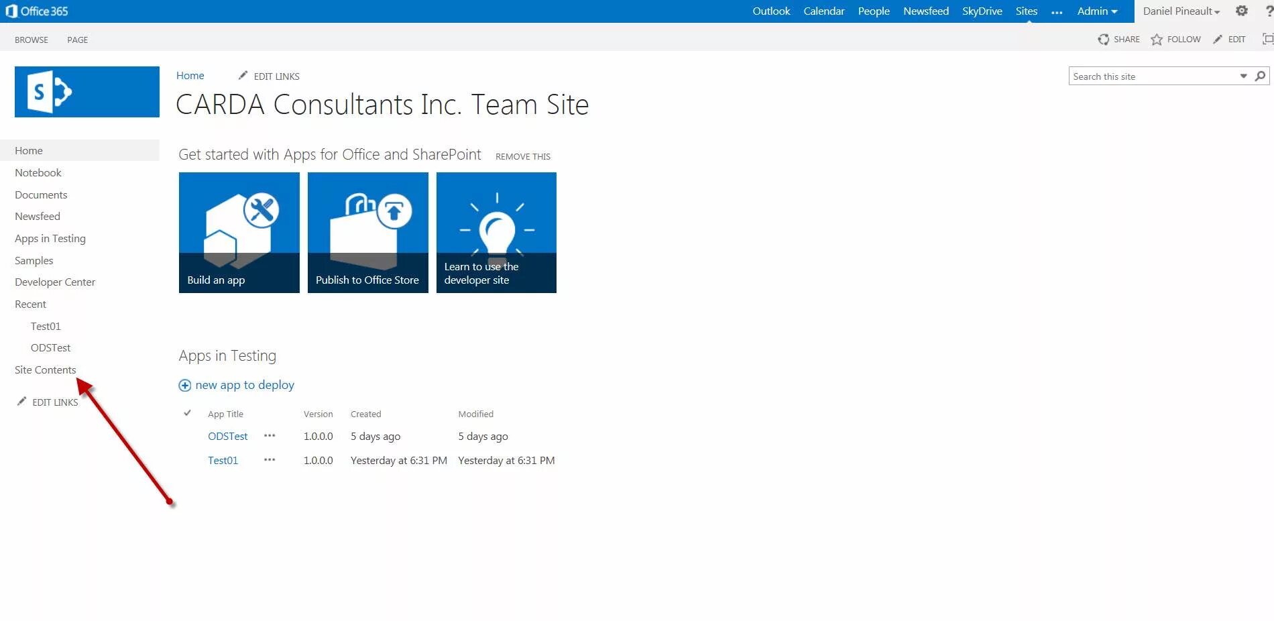This screenshot has height=621, width=1274.
Task: Open ODSTest under Recent in sidebar
Action: click(50, 347)
